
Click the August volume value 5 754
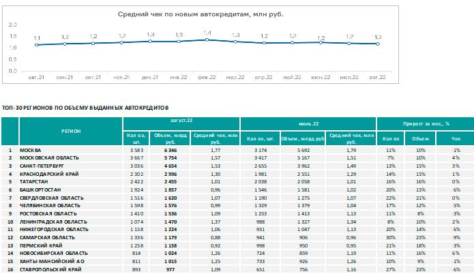pos(171,157)
